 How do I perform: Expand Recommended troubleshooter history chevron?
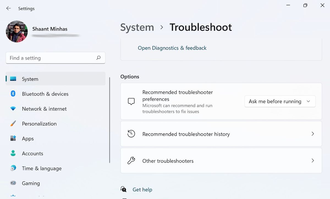click(x=312, y=134)
